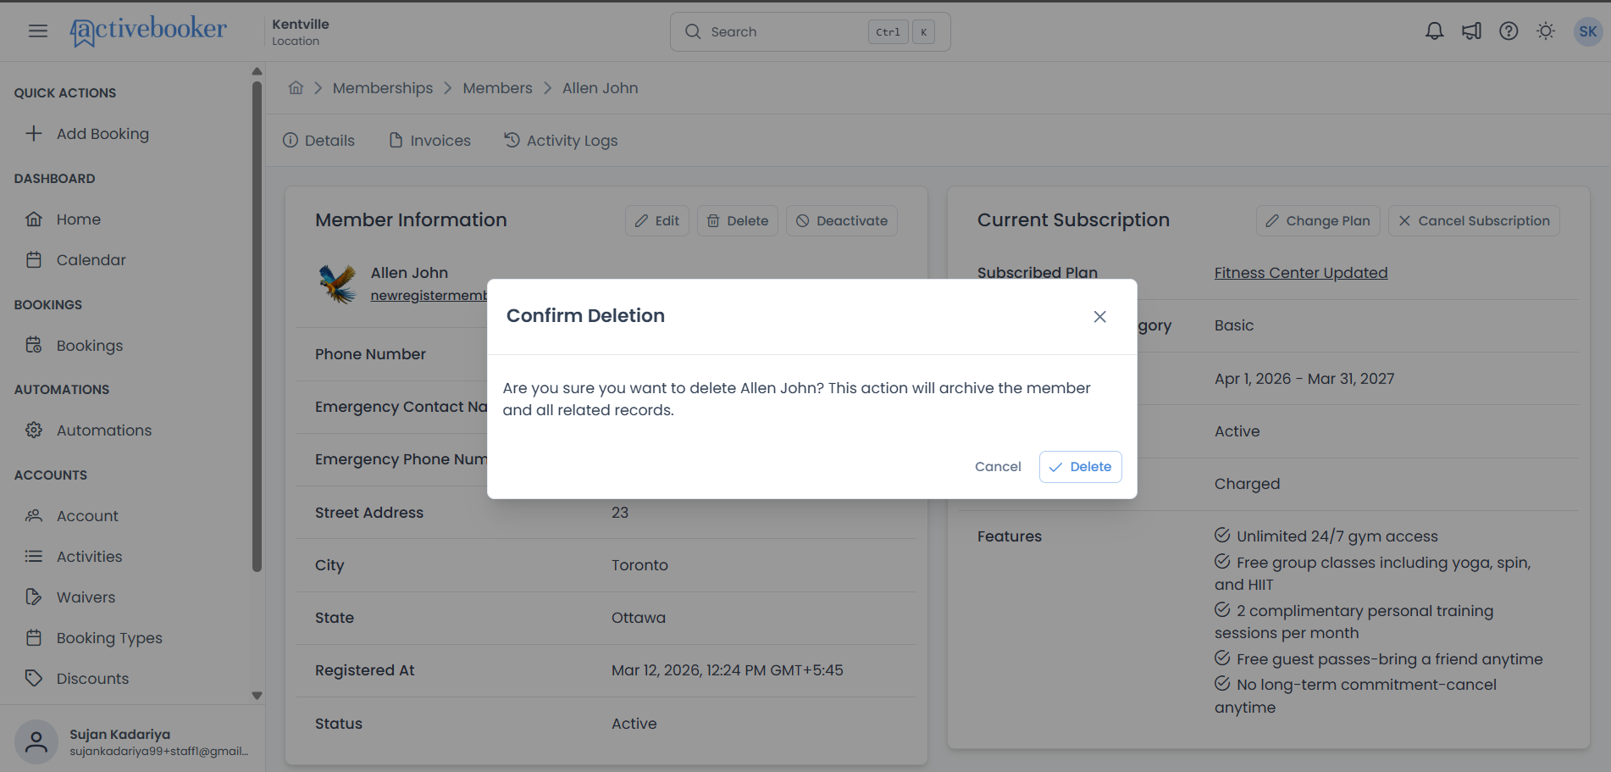This screenshot has height=772, width=1611.
Task: Click the Home house icon in sidebar
Action: [34, 219]
